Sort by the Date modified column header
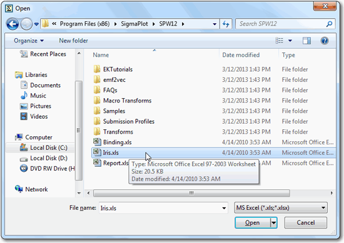Screen dimensions: 344x243 click(241, 55)
